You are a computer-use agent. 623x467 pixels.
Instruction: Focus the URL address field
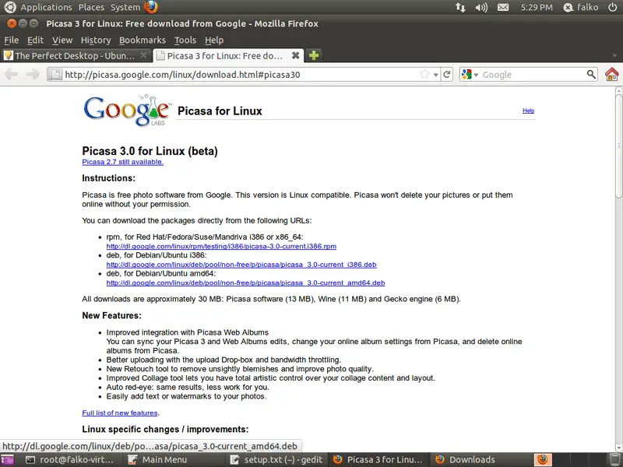point(241,74)
